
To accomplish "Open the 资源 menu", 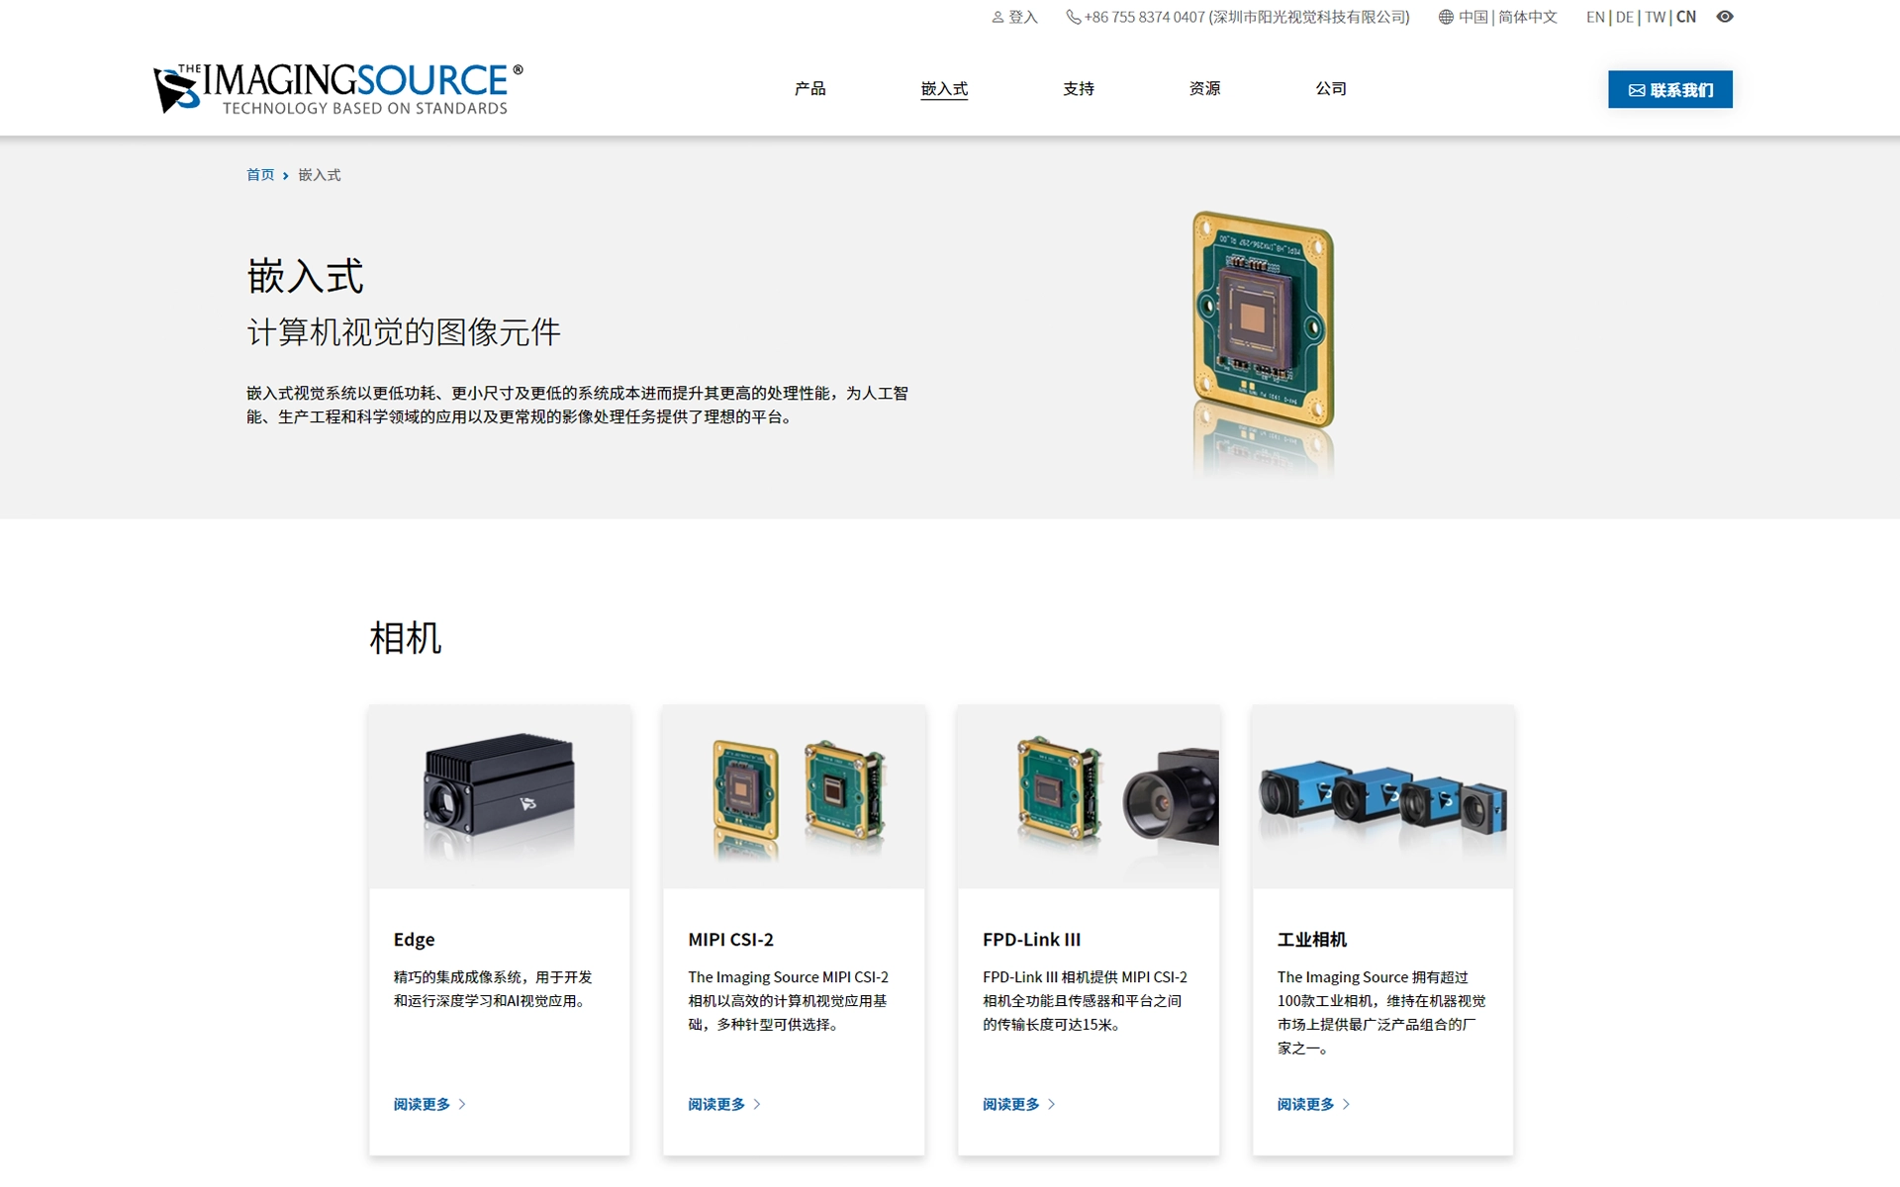I will pyautogui.click(x=1204, y=89).
